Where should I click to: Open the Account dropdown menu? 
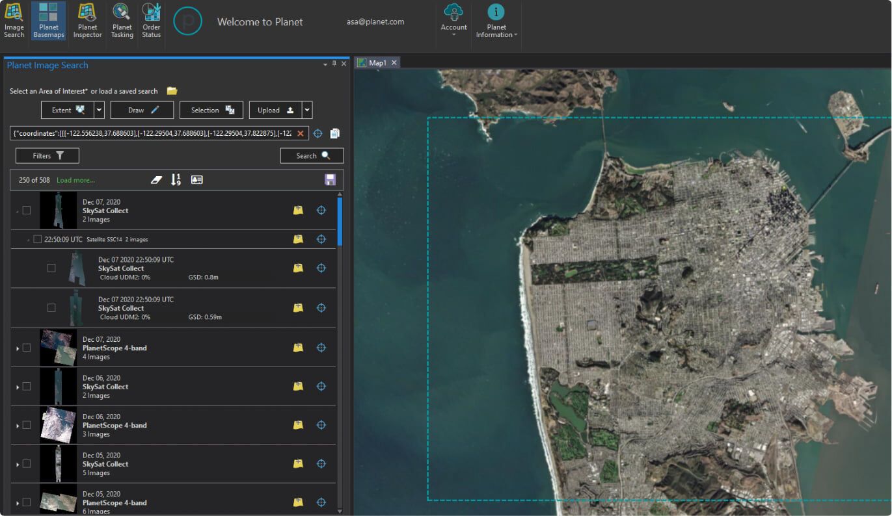[453, 20]
